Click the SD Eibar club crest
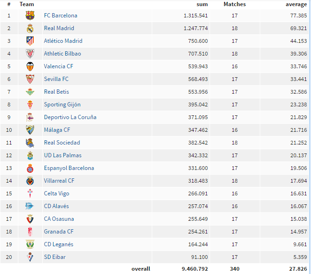Screen dimensions: 311x274 click(x=30, y=257)
